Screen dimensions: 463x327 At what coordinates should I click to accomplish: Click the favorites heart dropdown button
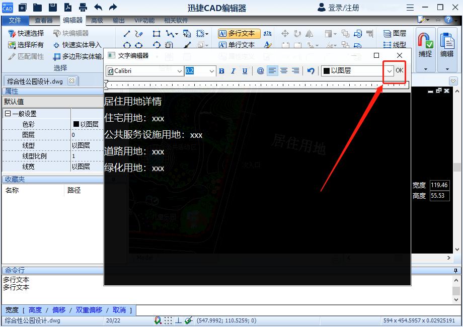pyautogui.click(x=453, y=81)
